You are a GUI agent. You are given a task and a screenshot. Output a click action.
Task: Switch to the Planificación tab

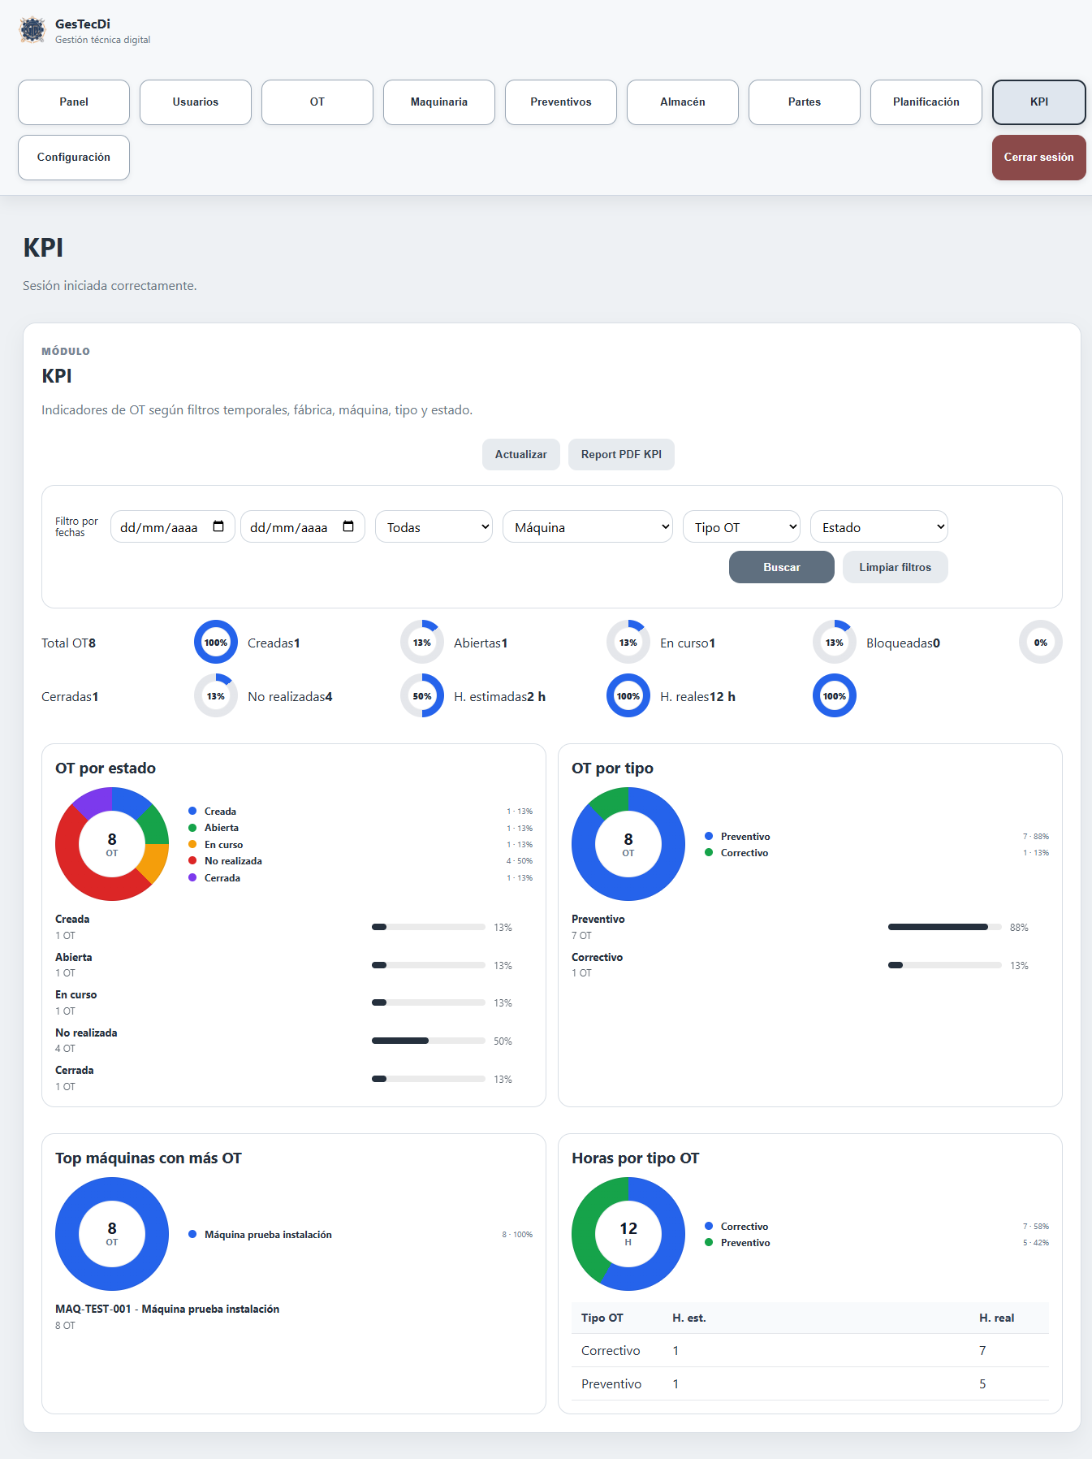(x=926, y=102)
